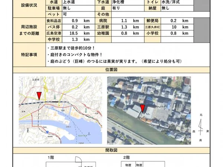Viewport: 223px width, 167px height.
Task: Select the 浄化槽 value
Action: pos(118,2)
